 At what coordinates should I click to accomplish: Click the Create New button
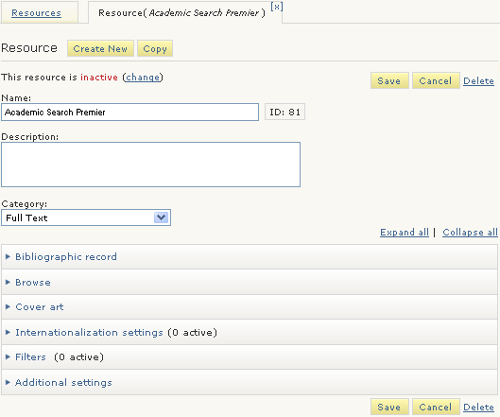[100, 48]
